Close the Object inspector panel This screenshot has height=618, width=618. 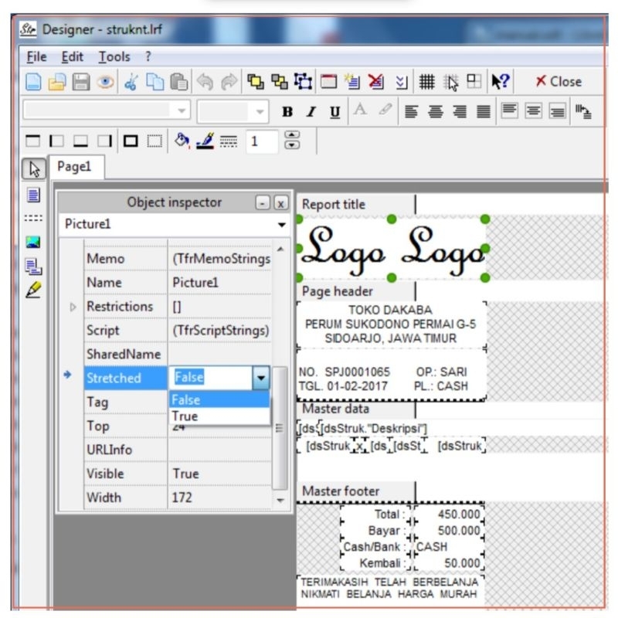(280, 203)
